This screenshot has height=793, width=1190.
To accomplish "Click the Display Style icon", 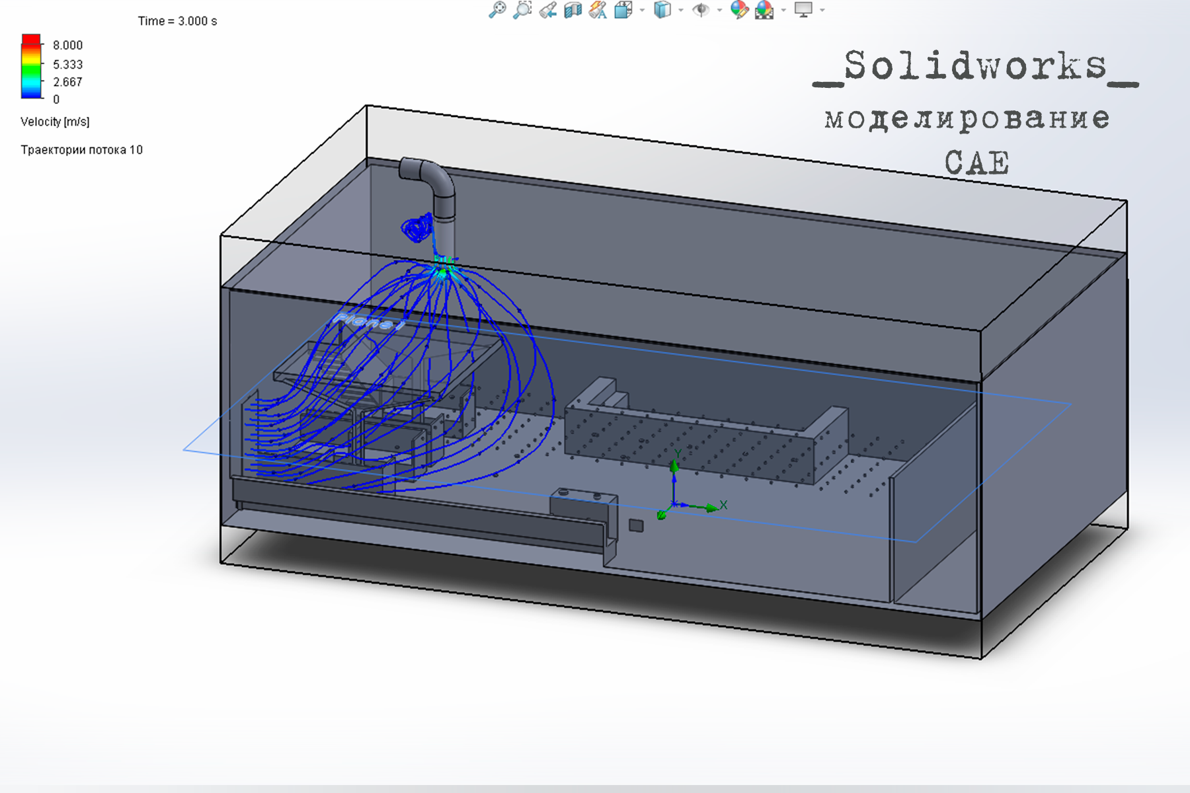I will pos(662,10).
